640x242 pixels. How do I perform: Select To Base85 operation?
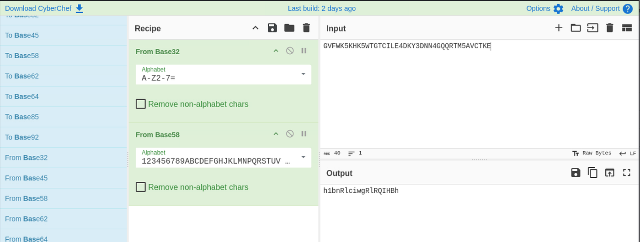[x=64, y=117]
